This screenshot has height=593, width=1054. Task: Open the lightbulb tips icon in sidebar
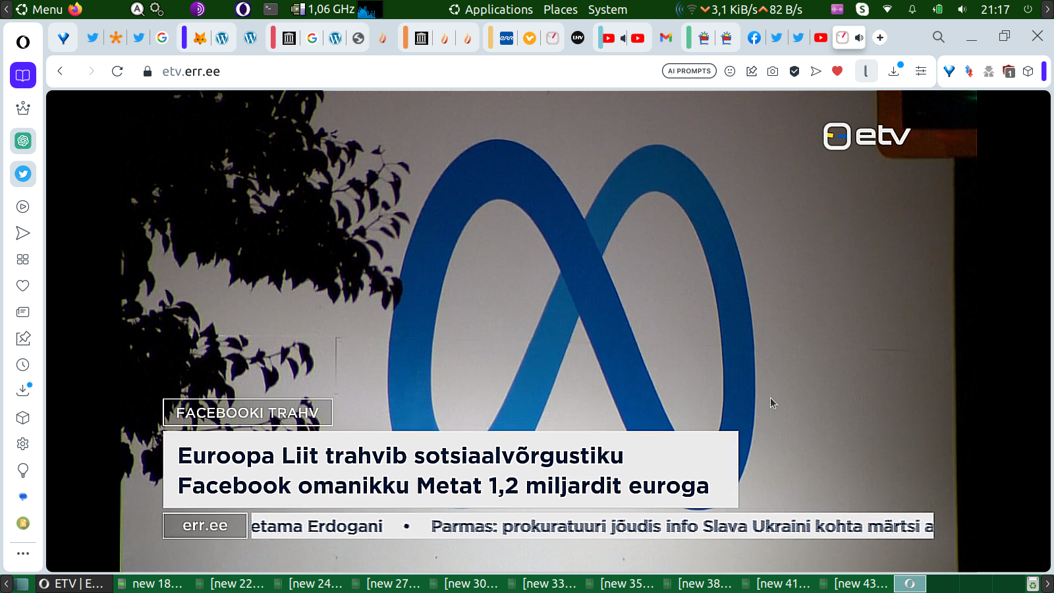(x=23, y=470)
